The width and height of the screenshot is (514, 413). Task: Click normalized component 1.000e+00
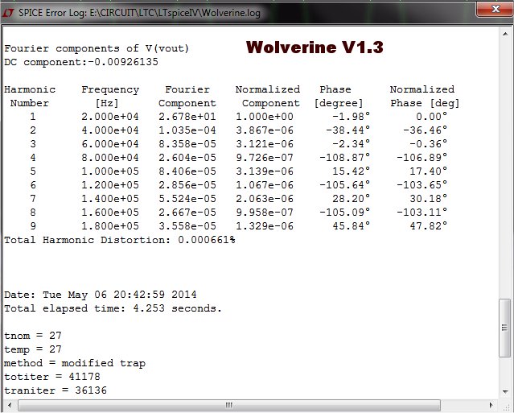point(265,117)
